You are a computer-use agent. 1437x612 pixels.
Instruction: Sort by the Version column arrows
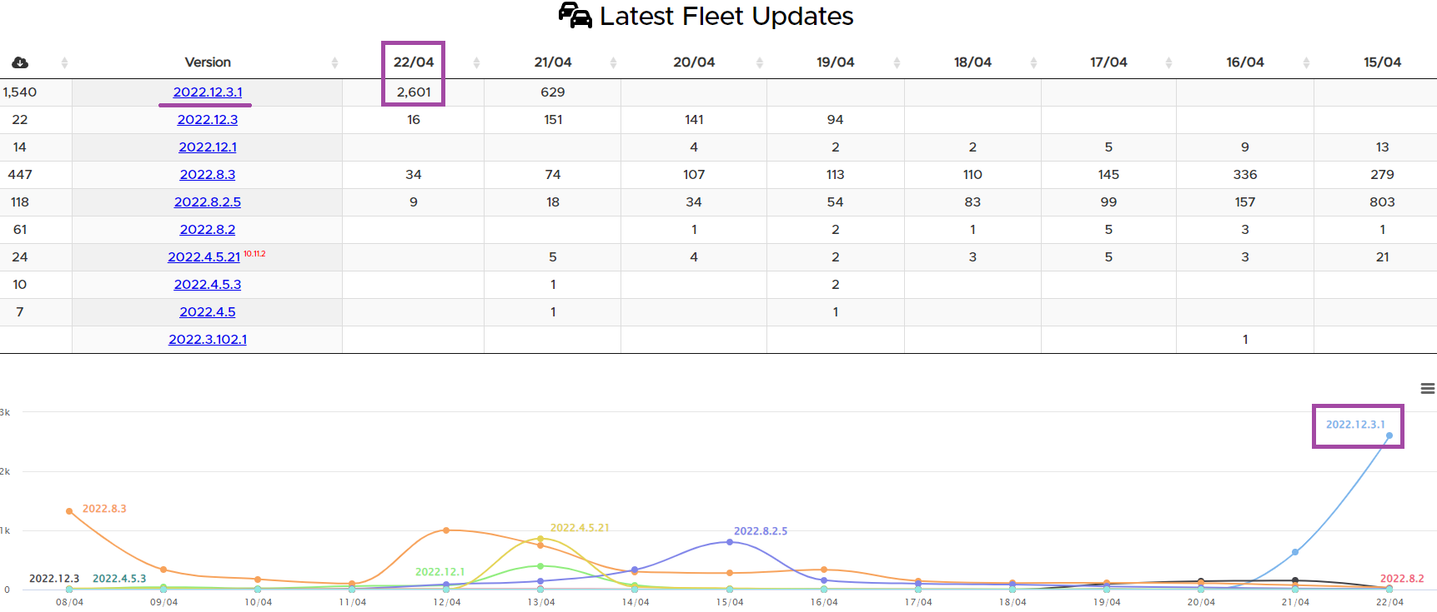(x=334, y=62)
